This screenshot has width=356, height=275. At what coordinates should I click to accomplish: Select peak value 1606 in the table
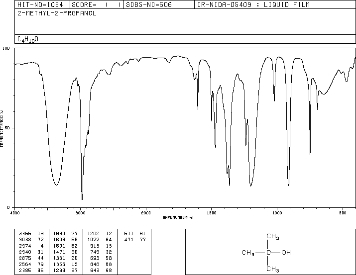click(59, 240)
